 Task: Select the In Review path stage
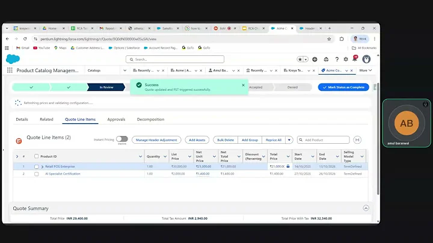tap(106, 87)
